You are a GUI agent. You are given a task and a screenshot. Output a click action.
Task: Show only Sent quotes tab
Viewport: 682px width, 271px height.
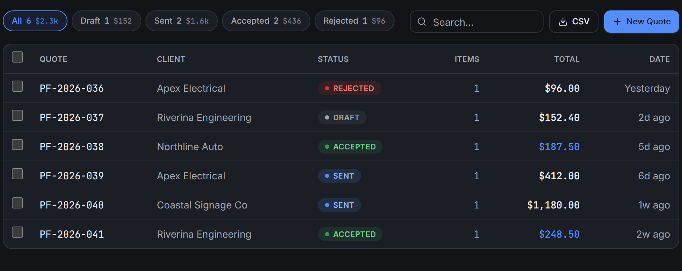tap(182, 21)
